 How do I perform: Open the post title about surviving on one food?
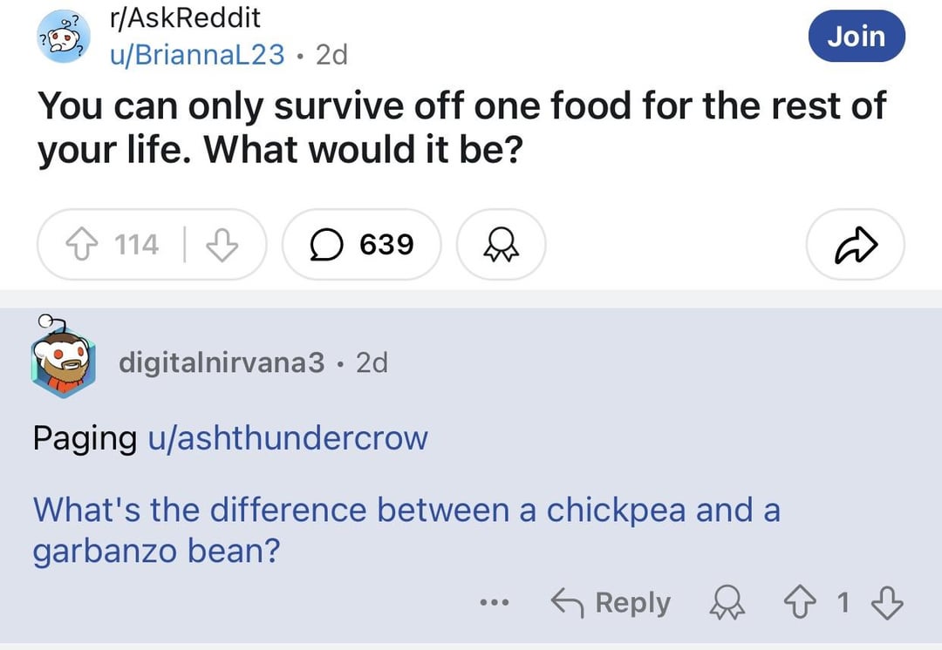tap(461, 127)
